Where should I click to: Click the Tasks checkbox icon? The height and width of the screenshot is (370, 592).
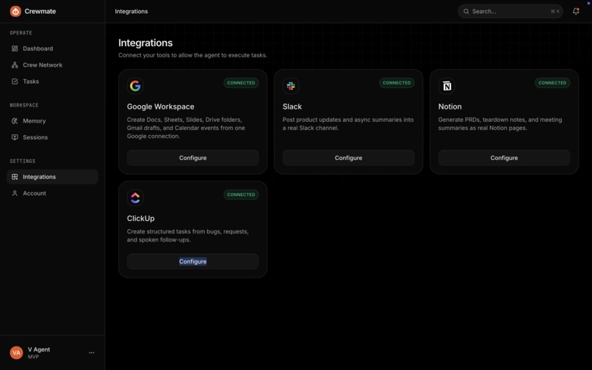click(15, 81)
